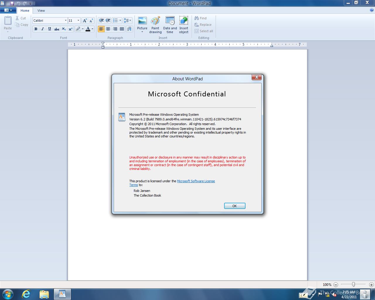Open the font size 11 dropdown
The image size is (375, 300).
(x=78, y=21)
